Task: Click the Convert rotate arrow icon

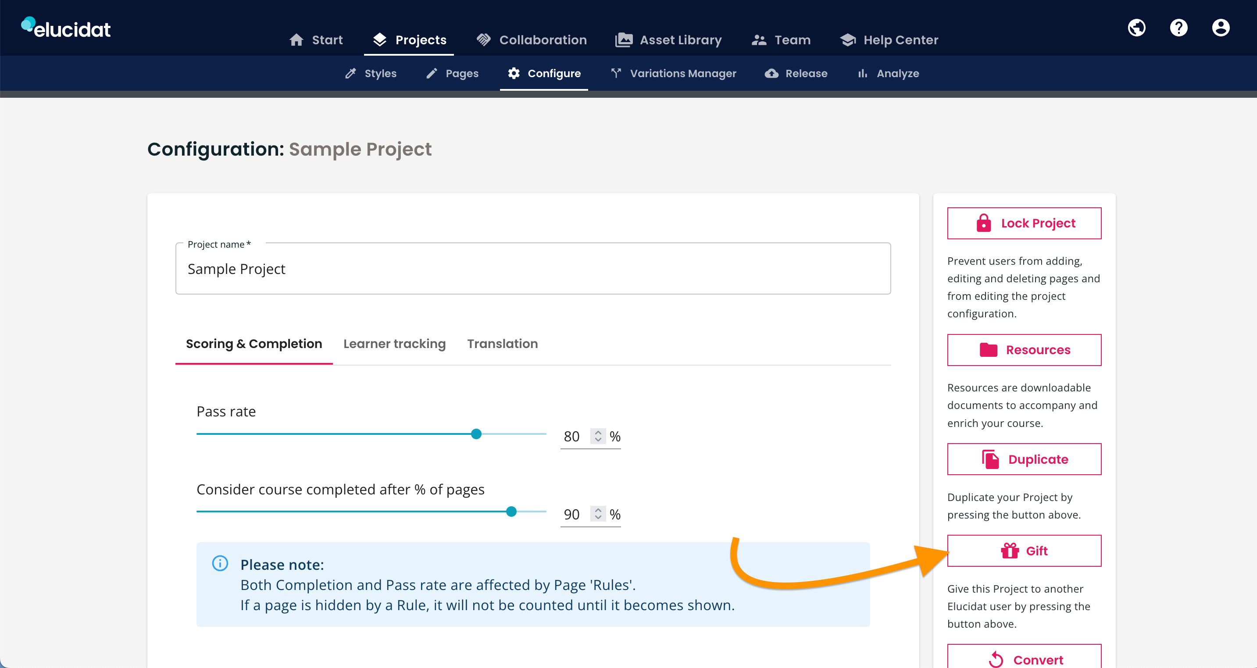Action: (x=996, y=660)
